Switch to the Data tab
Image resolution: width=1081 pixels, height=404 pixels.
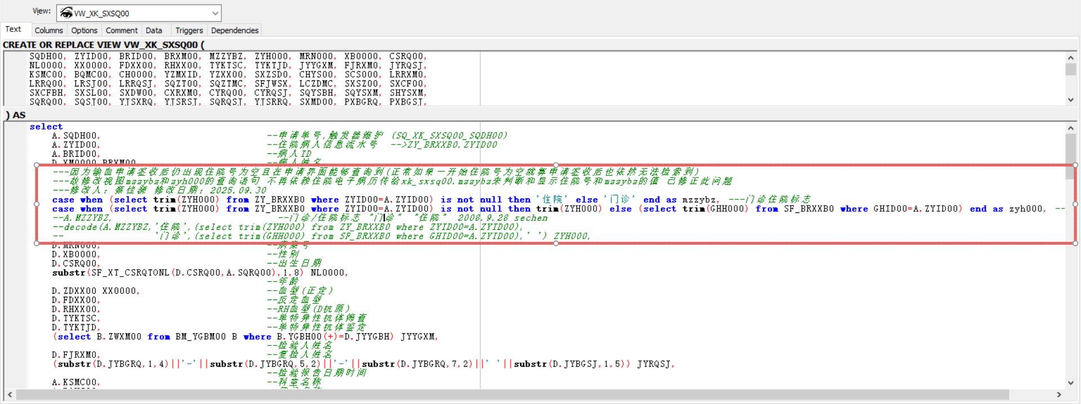(x=154, y=30)
